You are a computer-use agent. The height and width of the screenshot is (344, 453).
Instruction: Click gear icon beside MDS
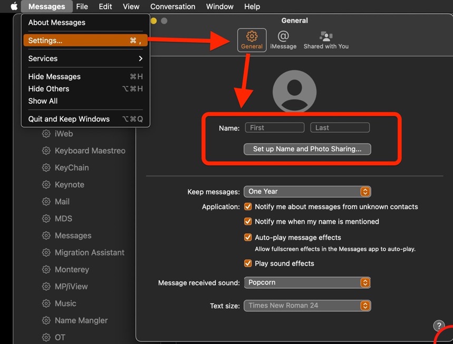click(x=46, y=219)
